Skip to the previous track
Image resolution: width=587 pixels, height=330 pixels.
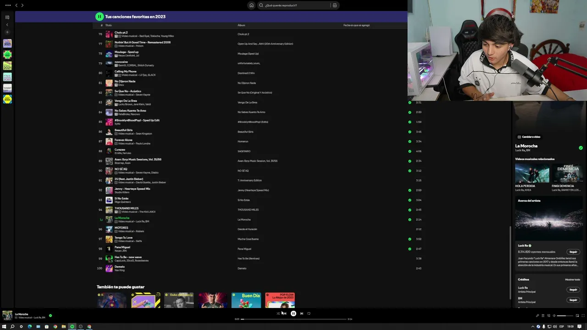coord(284,313)
